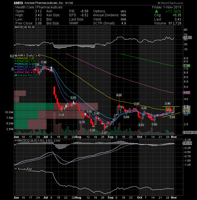
Task: Select the Health Care / Pharmaceuticals sector text
Action: (39, 7)
